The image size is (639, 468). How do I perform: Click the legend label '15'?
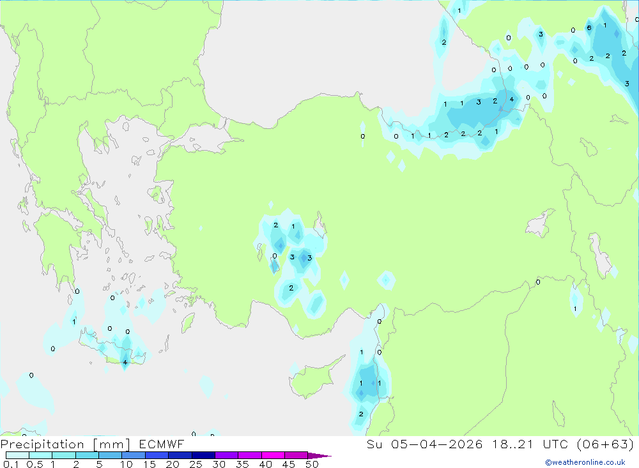[x=150, y=464]
